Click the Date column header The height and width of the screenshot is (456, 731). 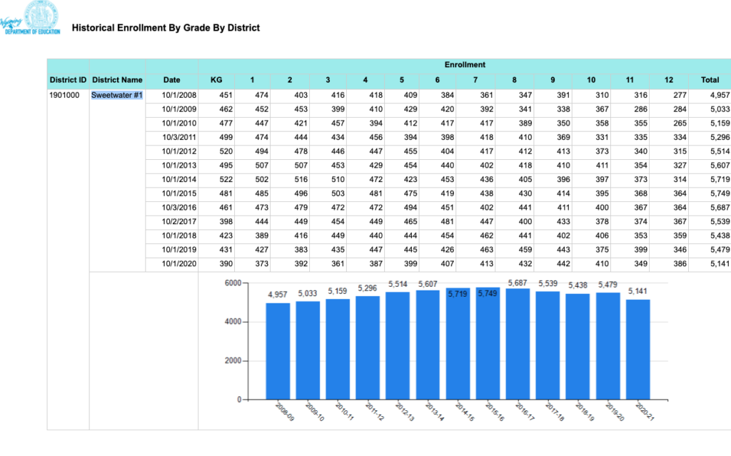tap(171, 80)
